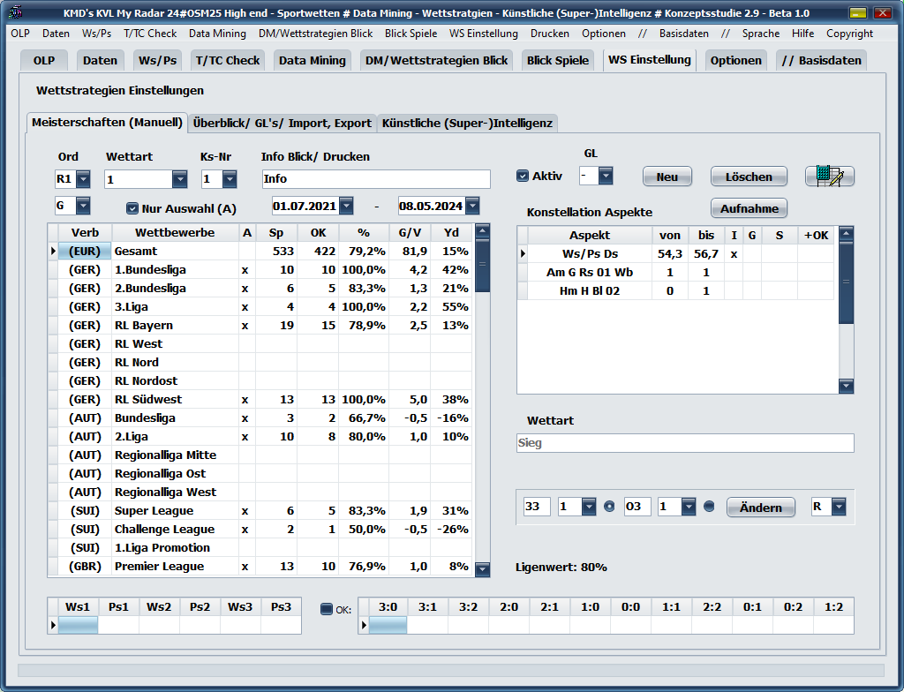The width and height of the screenshot is (904, 692).
Task: Enable the OK checkbox above results table
Action: pyautogui.click(x=327, y=609)
